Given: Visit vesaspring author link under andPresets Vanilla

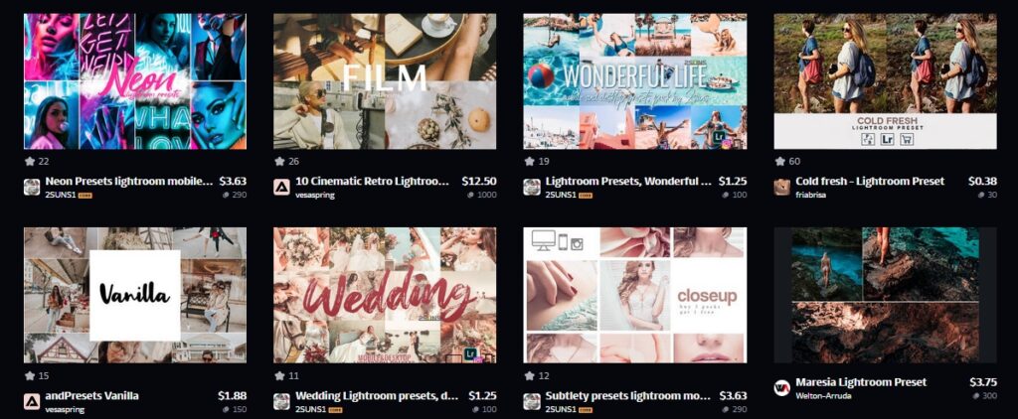Looking at the screenshot, I should coord(65,409).
